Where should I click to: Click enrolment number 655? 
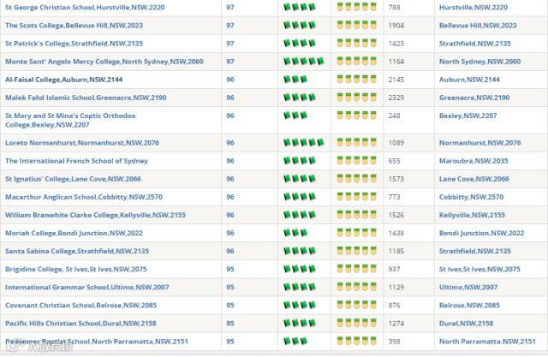click(x=394, y=161)
